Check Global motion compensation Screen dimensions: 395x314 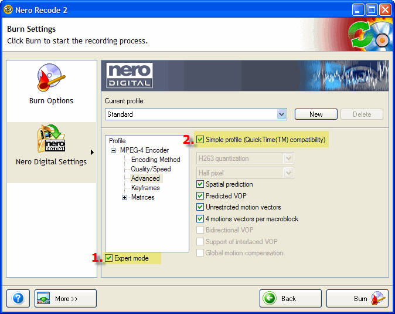point(200,253)
